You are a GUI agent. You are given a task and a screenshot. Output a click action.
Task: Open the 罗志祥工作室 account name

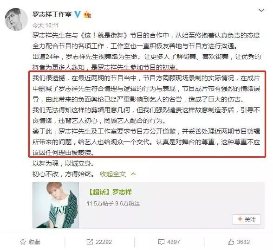(52, 14)
